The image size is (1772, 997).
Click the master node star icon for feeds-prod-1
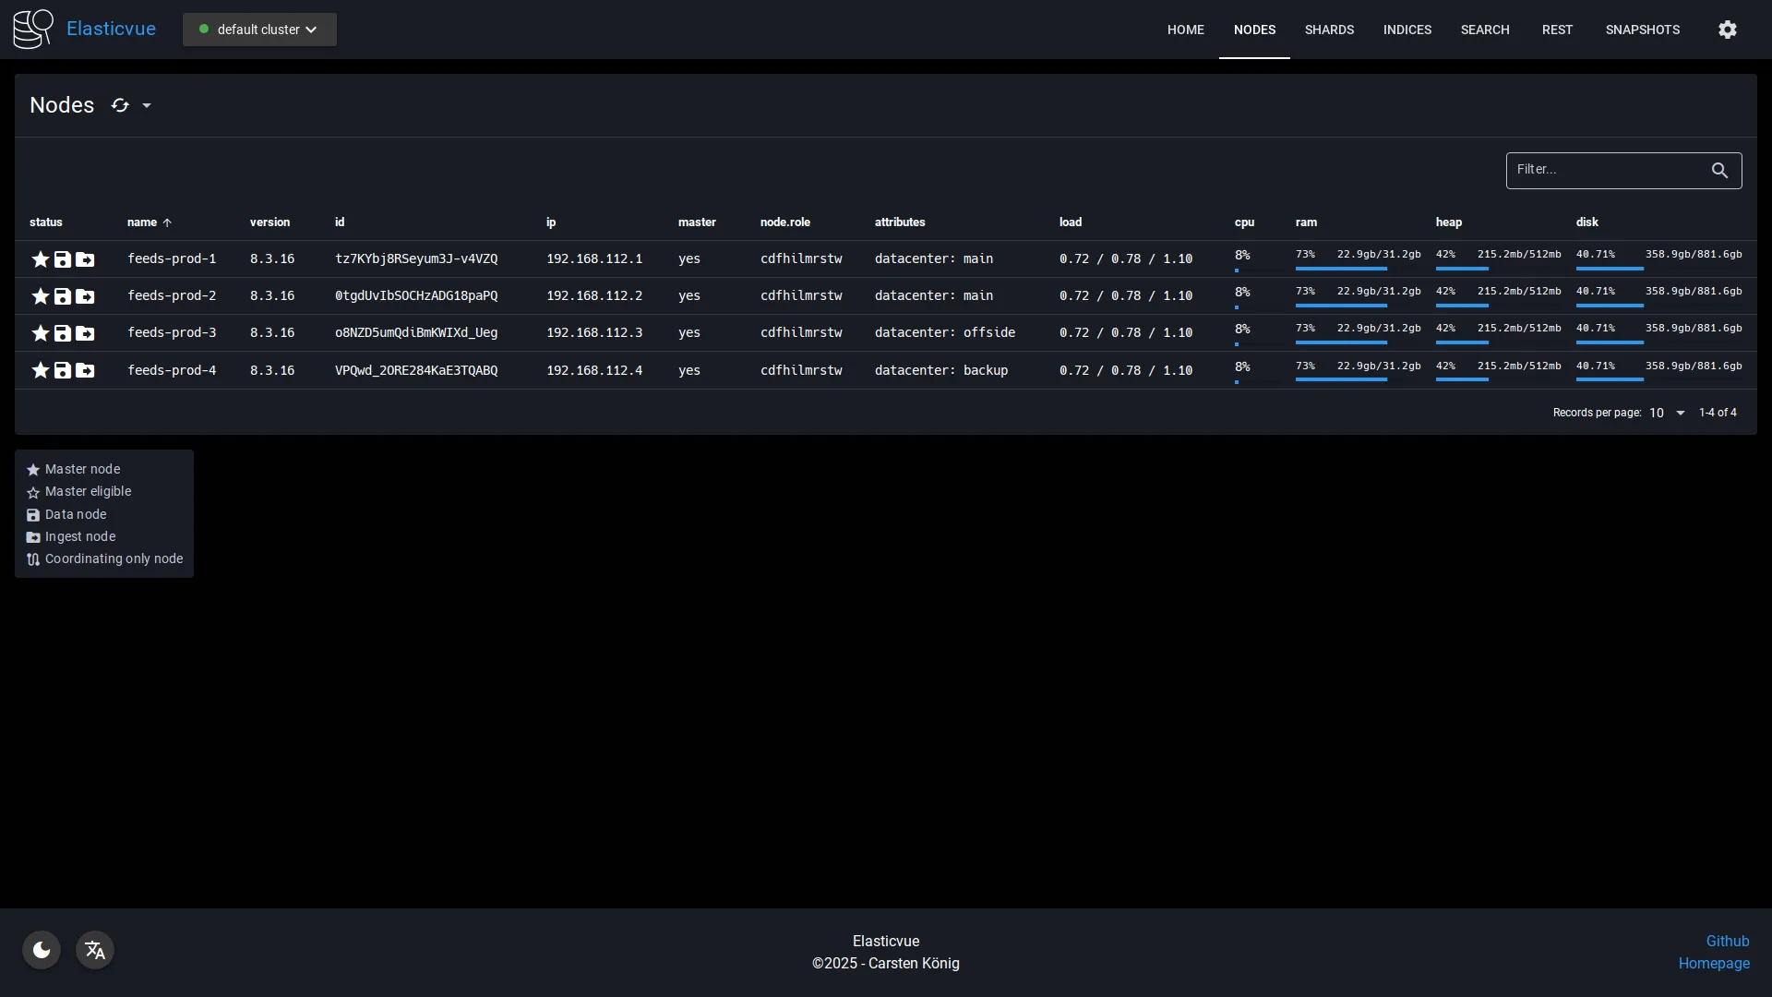tap(40, 259)
